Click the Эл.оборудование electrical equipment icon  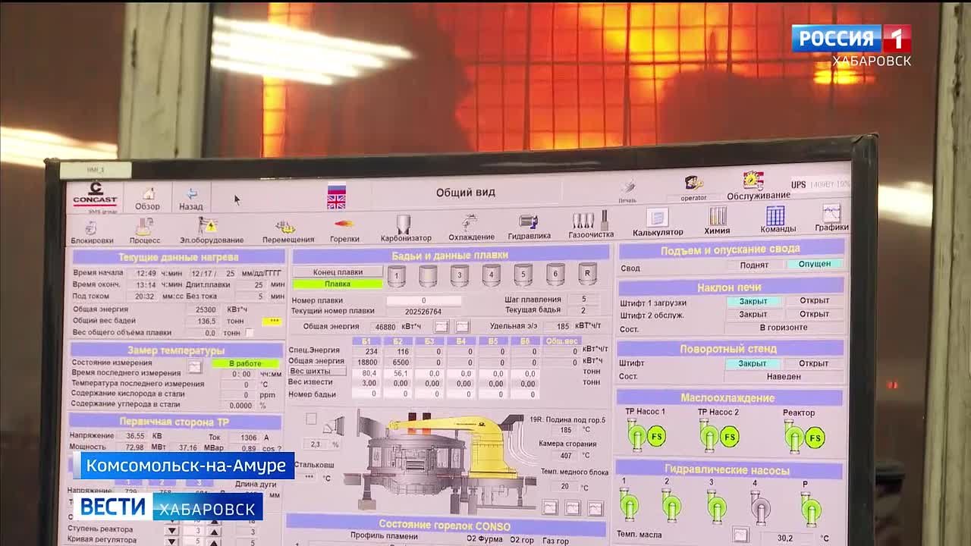[x=210, y=231]
